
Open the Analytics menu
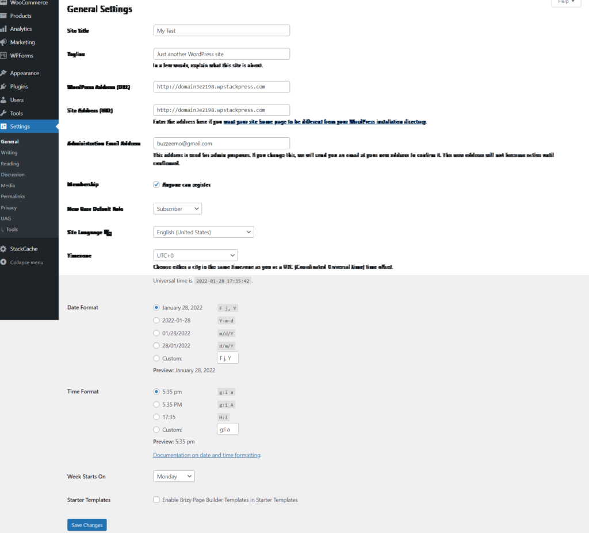[x=21, y=29]
